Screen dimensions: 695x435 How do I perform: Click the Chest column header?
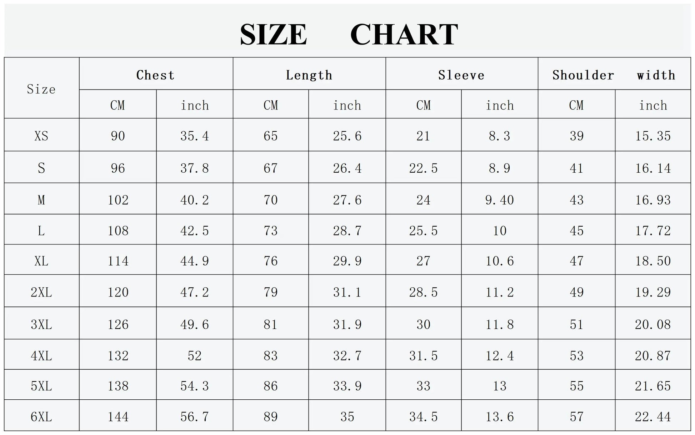156,75
